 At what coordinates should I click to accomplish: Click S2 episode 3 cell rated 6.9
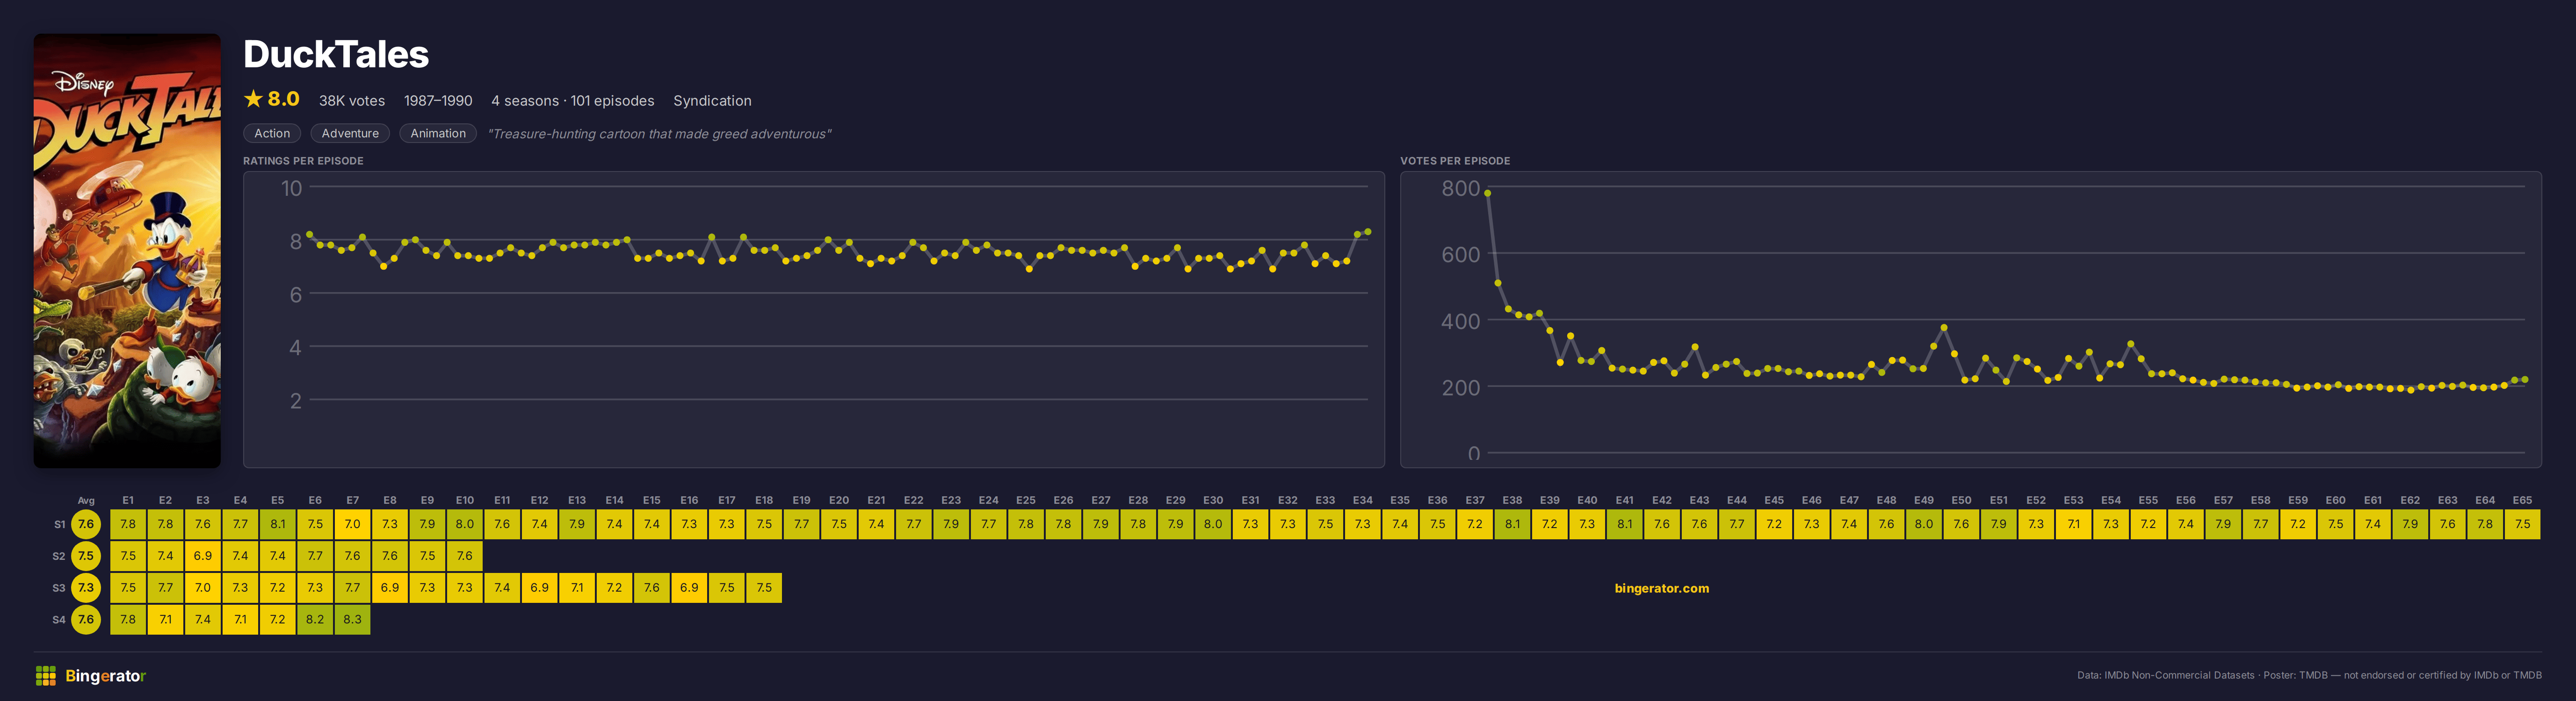pos(203,556)
